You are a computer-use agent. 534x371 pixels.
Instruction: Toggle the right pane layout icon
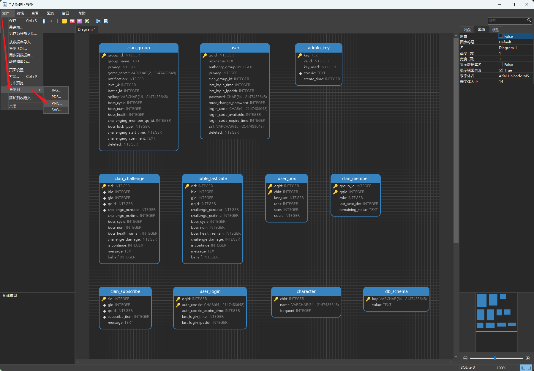[x=530, y=368]
